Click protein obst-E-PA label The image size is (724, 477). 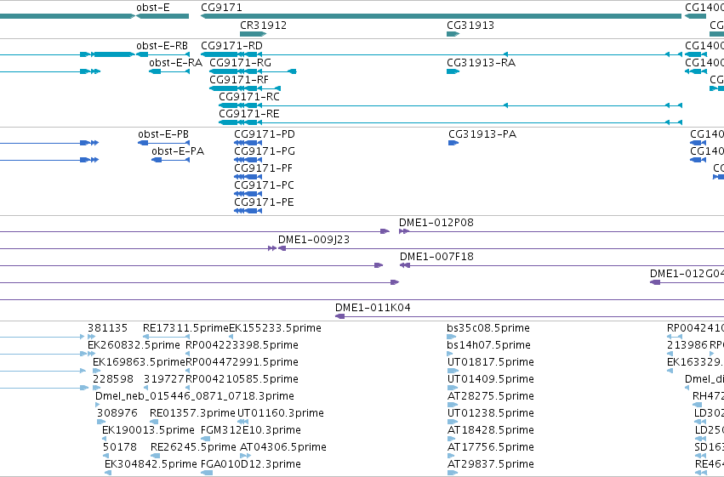click(177, 151)
